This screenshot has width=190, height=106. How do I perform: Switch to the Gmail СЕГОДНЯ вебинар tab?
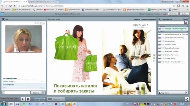pos(41,2)
